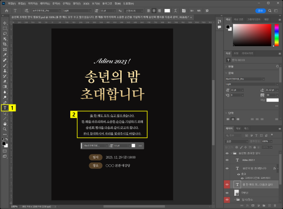Hide the Adieu 2023 ! text layer
Screen dimensions: 283x209
click(x=228, y=160)
